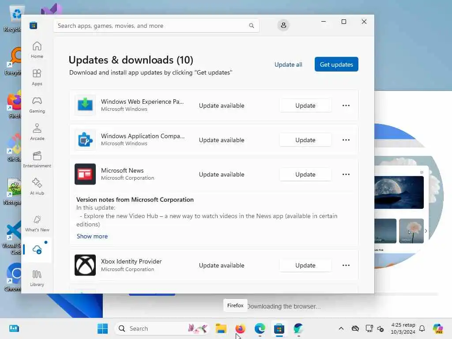Select the Downloads cloud icon in sidebar

click(37, 250)
